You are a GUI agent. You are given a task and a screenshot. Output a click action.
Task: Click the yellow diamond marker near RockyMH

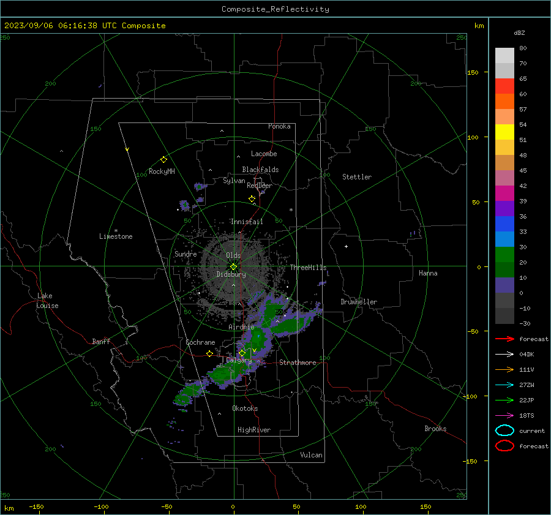pos(163,160)
